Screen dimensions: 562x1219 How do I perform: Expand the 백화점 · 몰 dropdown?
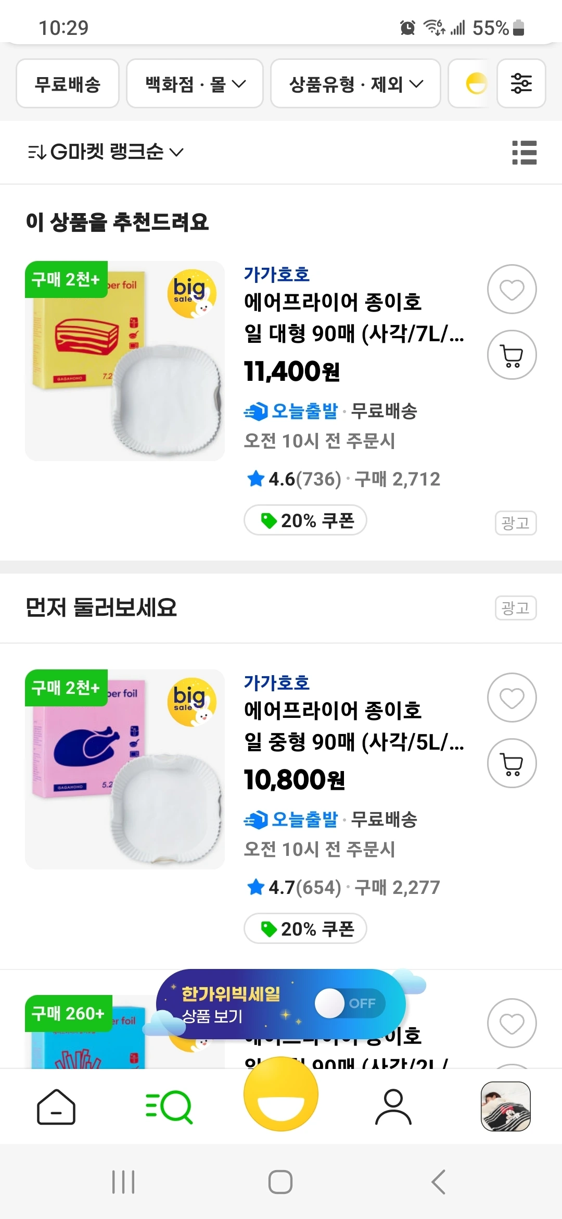(195, 83)
